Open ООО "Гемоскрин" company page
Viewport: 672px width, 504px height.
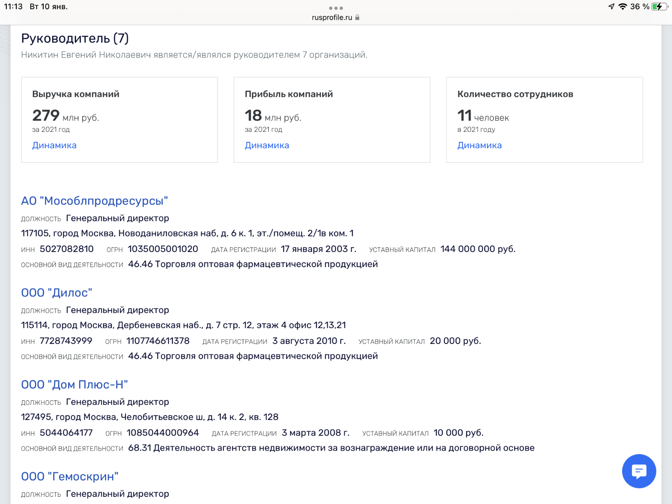point(70,477)
